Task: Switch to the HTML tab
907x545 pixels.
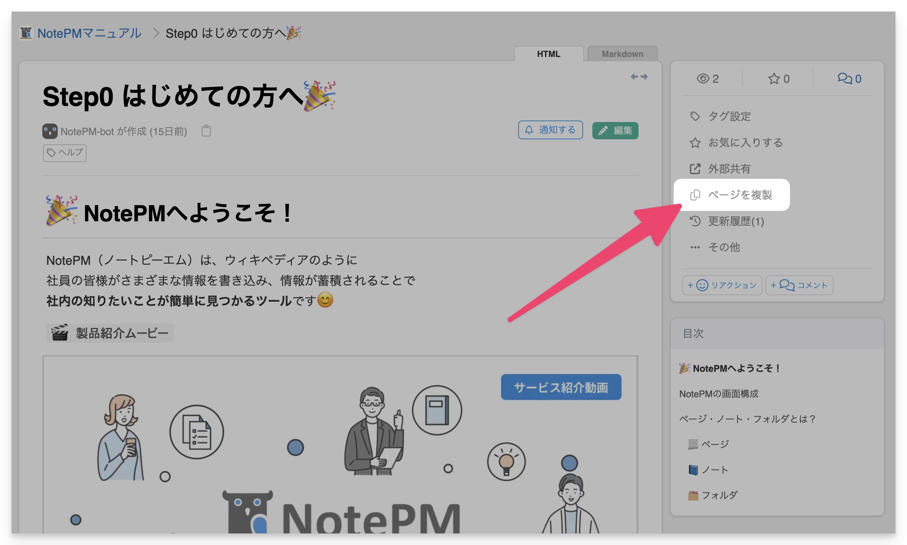Action: coord(549,54)
